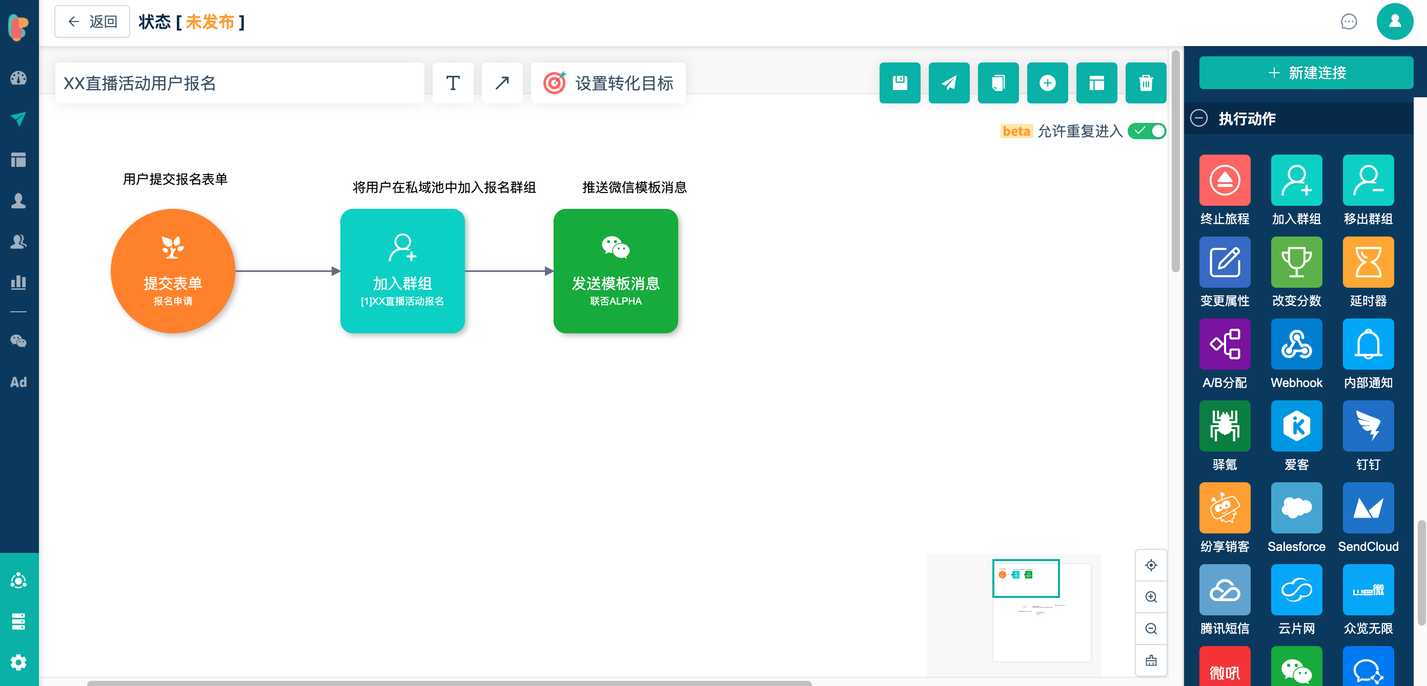Click the add plus-circle toolbar button
The image size is (1427, 686).
[1047, 83]
